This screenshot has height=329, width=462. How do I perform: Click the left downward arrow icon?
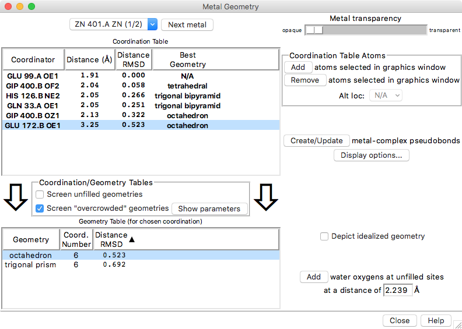click(x=16, y=198)
